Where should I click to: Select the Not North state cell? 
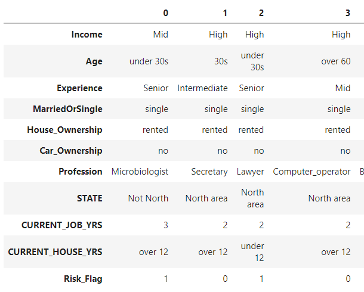coord(148,198)
